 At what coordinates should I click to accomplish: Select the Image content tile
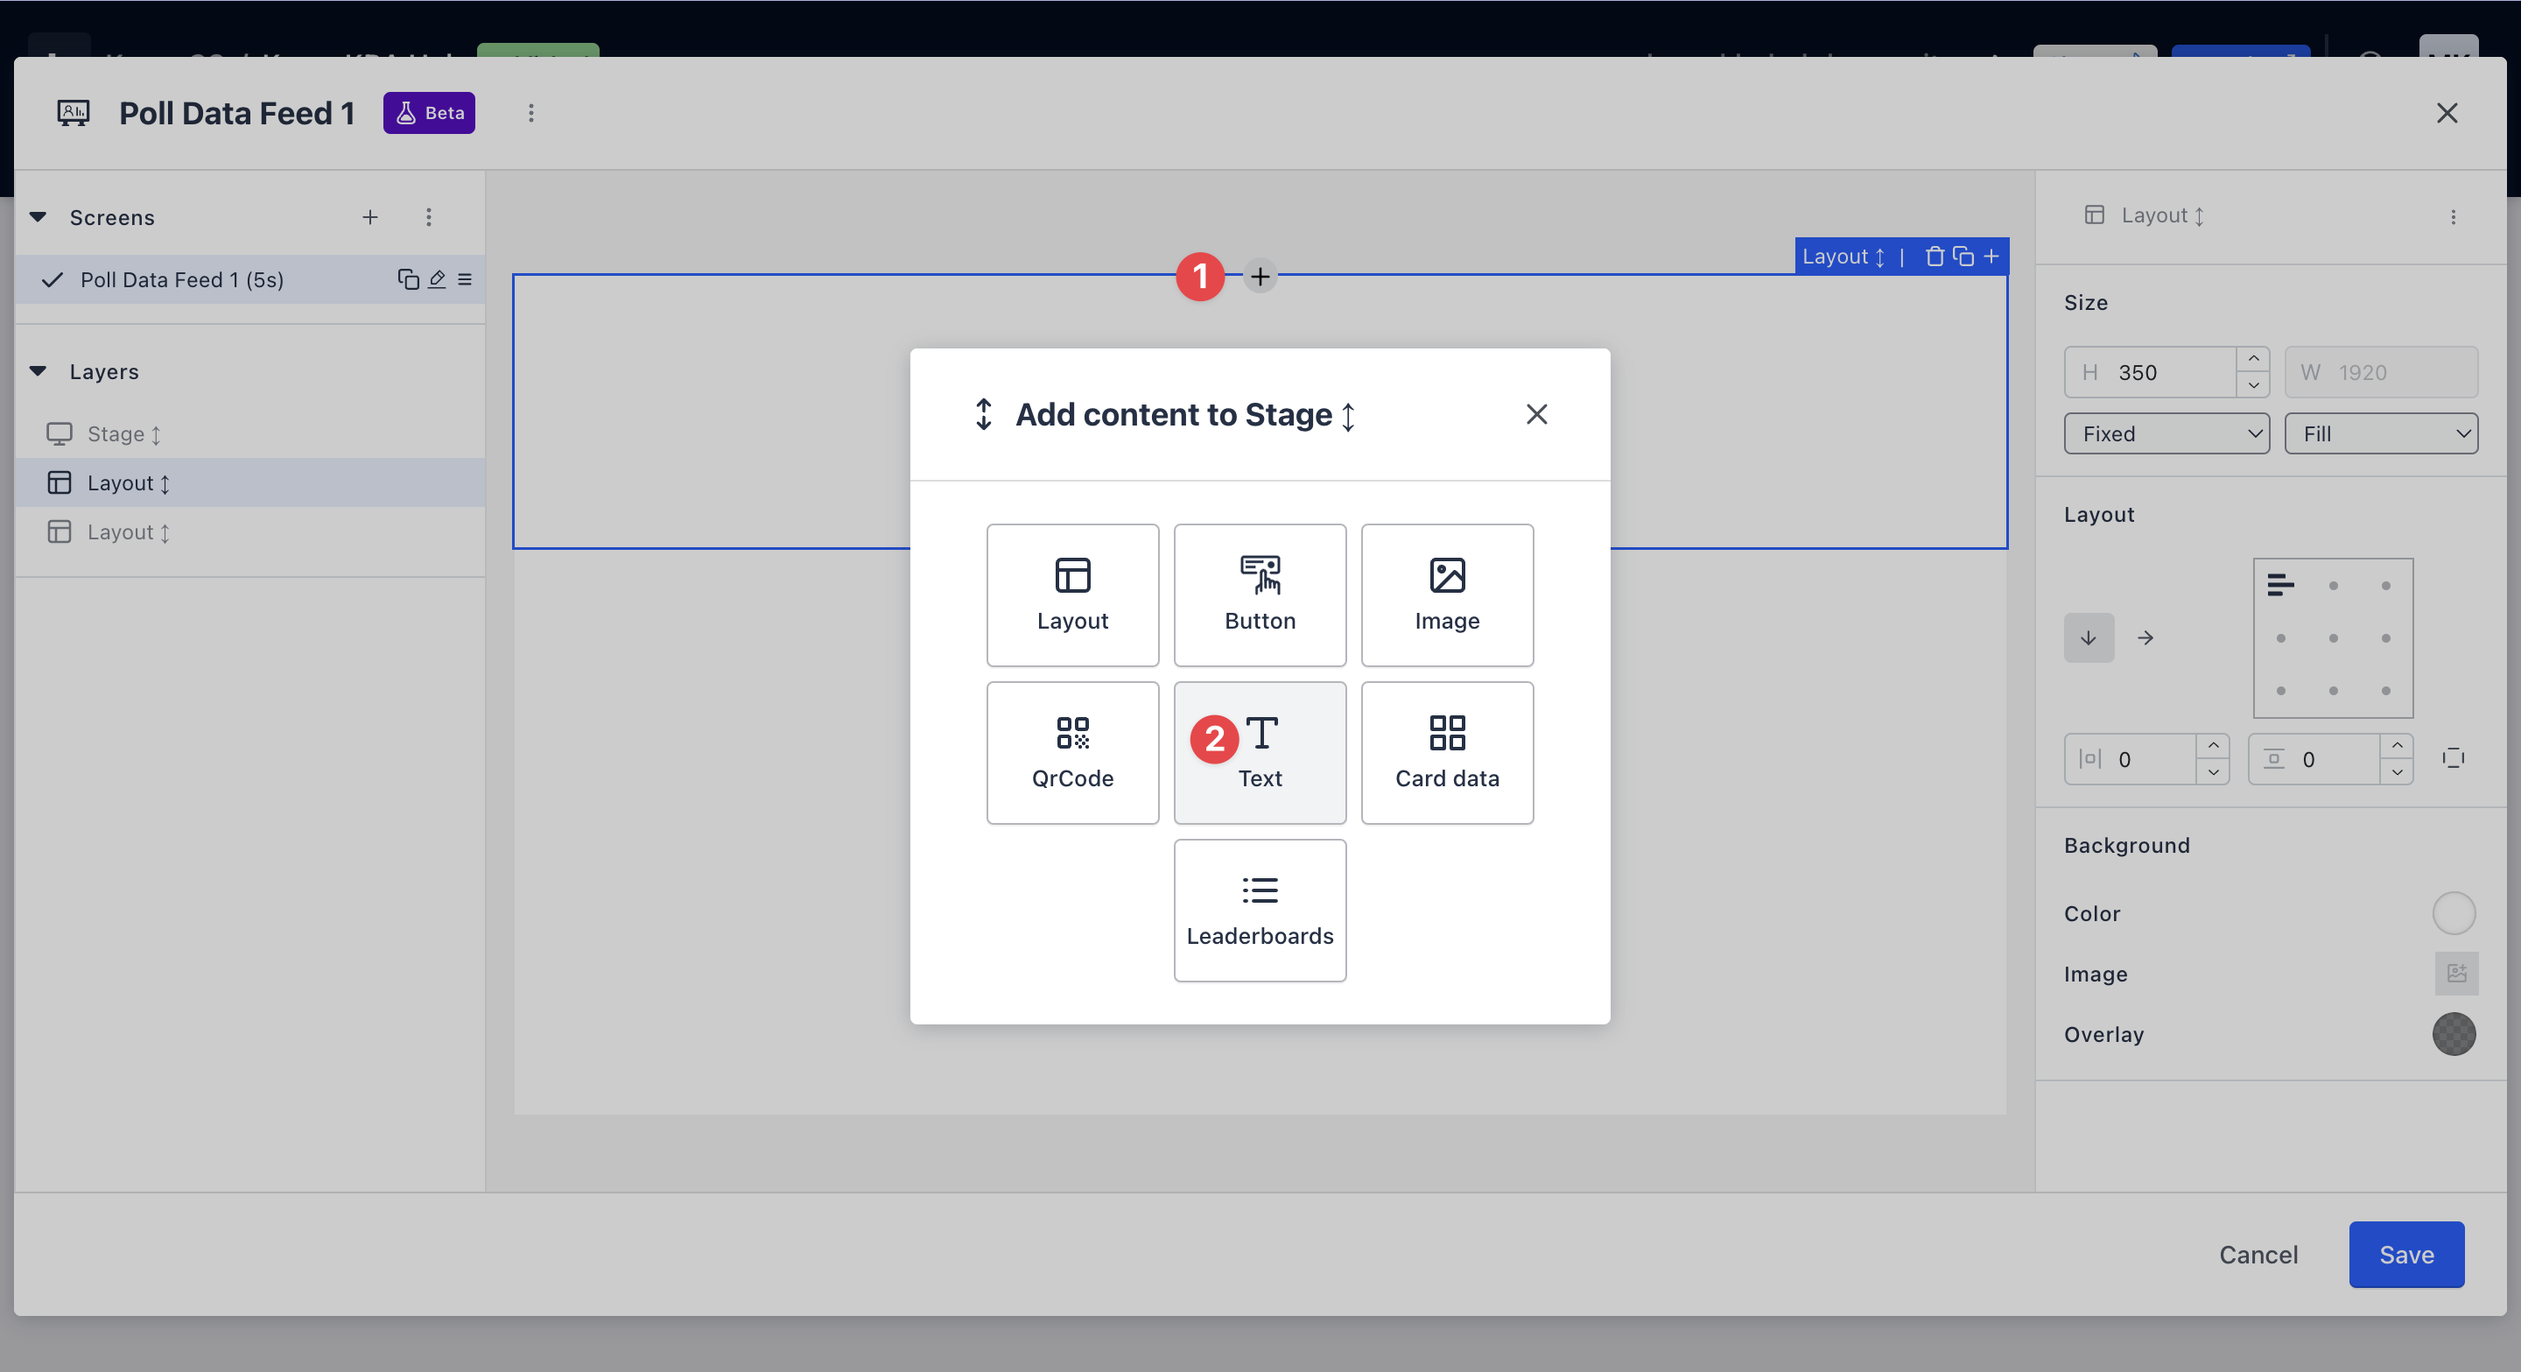1446,594
